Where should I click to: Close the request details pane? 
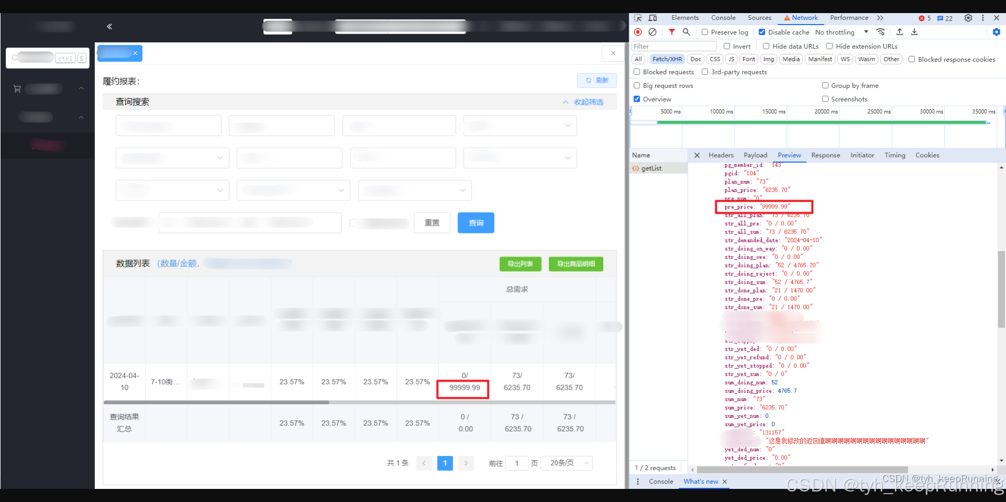pyautogui.click(x=697, y=155)
